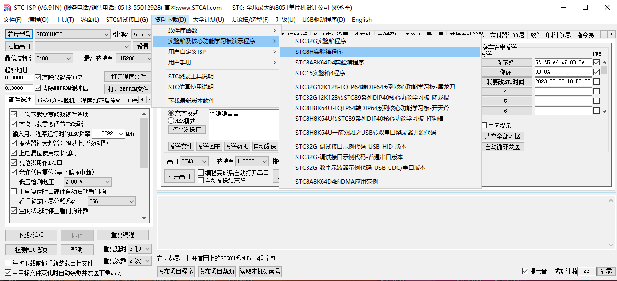617x281 pixels.
Task: Select STC15实验箱4程序 in the submenu
Action: 380,73
